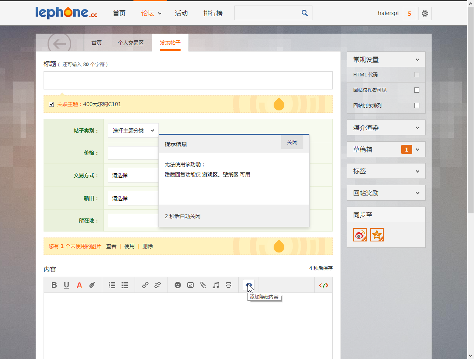
Task: Toggle bold formatting in editor toolbar
Action: pos(54,285)
